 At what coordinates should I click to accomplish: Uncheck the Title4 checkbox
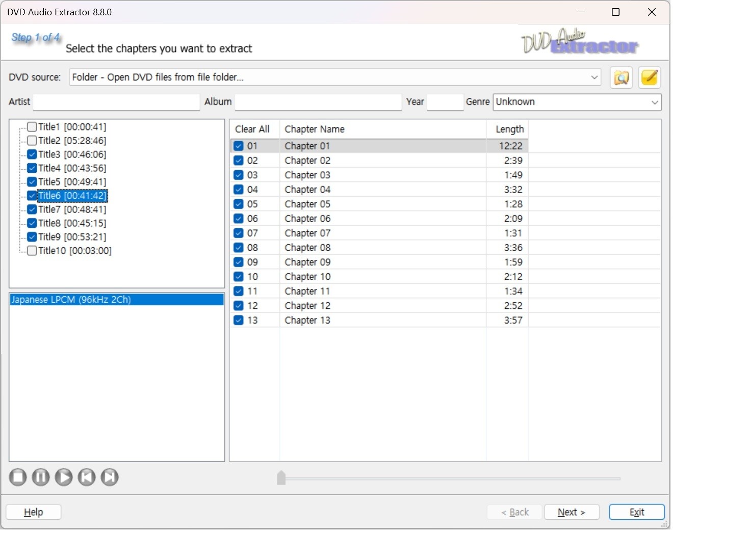(32, 168)
